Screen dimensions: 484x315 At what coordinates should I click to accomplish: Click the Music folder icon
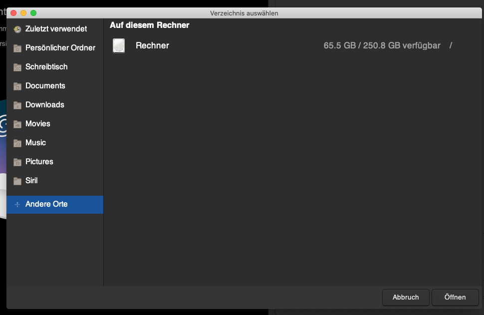(x=17, y=143)
